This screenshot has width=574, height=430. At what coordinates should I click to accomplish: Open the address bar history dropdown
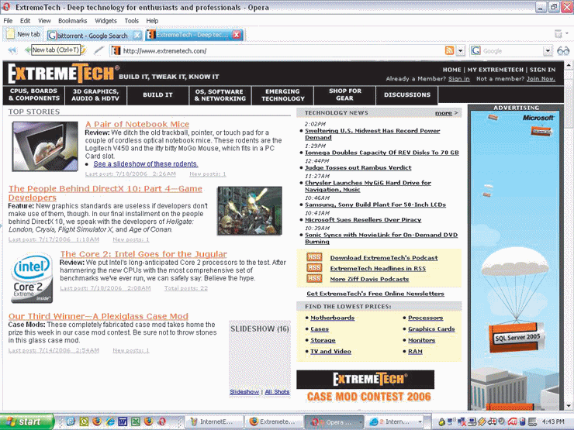tap(461, 51)
